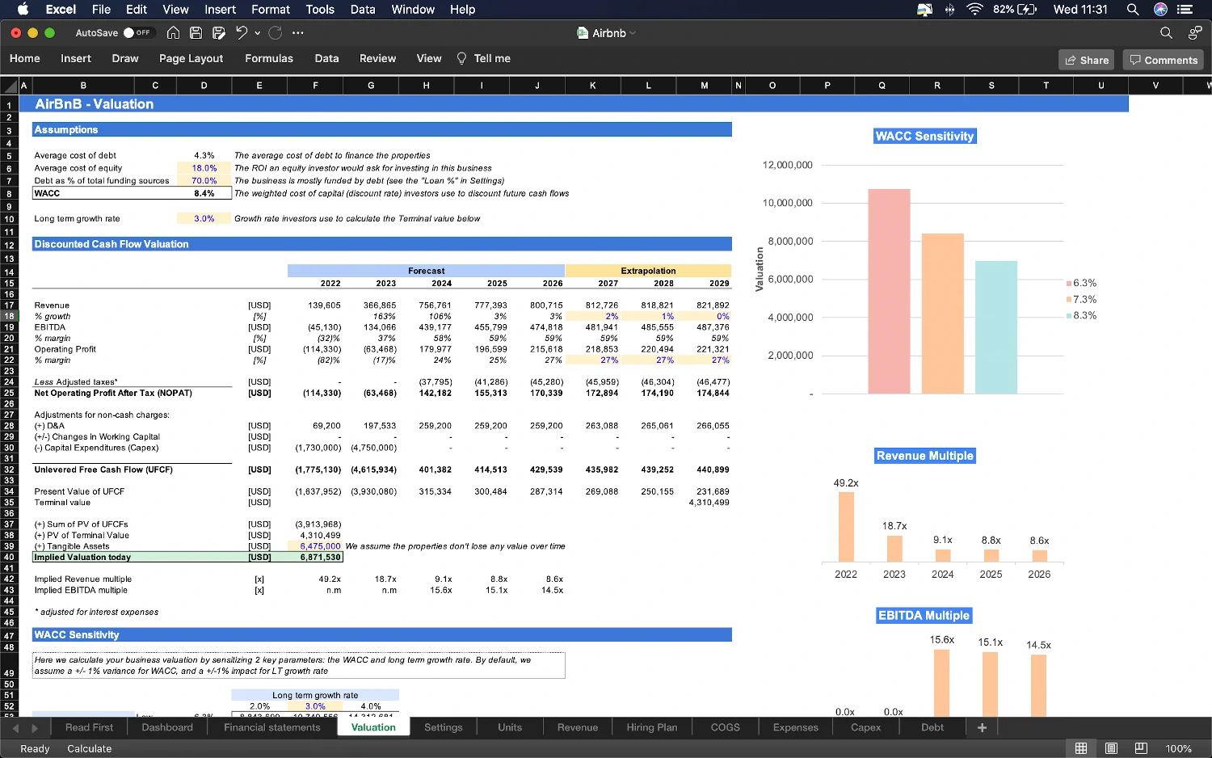Select the column F header
1212x758 pixels.
click(x=315, y=86)
